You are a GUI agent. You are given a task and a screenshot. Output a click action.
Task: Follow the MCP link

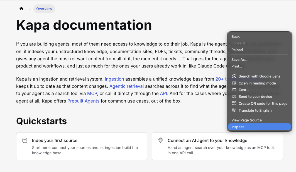click(92, 93)
